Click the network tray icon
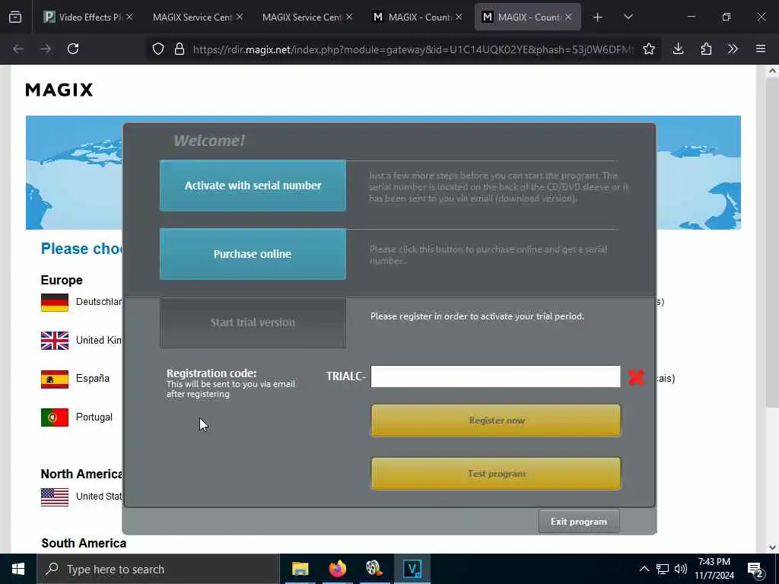 (x=663, y=569)
